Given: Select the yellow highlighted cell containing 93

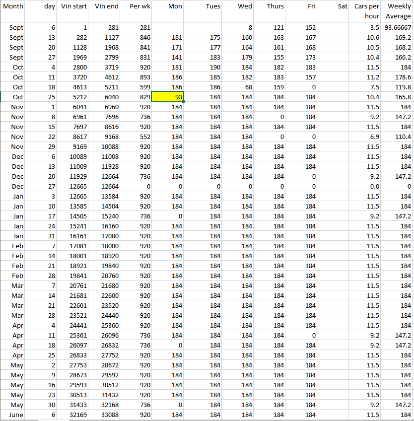Looking at the screenshot, I should [x=168, y=97].
